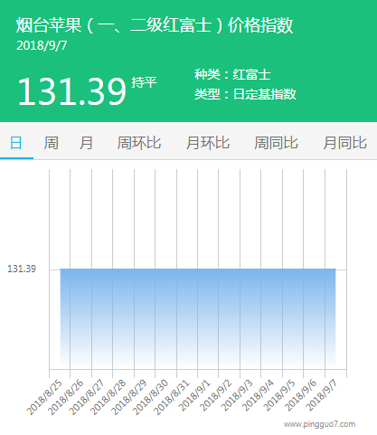
Task: Click the 2018/8/26 x-axis label
Action: [65, 397]
